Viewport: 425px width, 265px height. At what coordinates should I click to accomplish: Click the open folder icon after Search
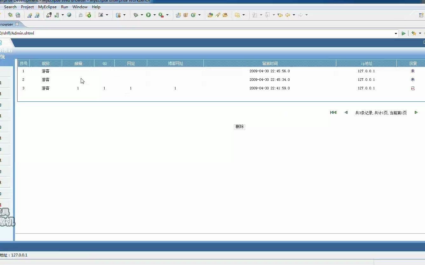(225, 15)
